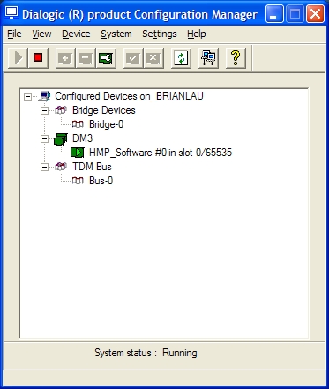
Task: Click the Disable device X icon
Action: point(153,57)
